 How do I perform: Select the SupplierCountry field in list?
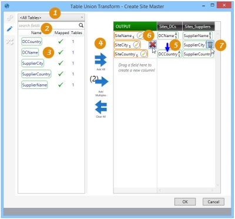point(36,74)
